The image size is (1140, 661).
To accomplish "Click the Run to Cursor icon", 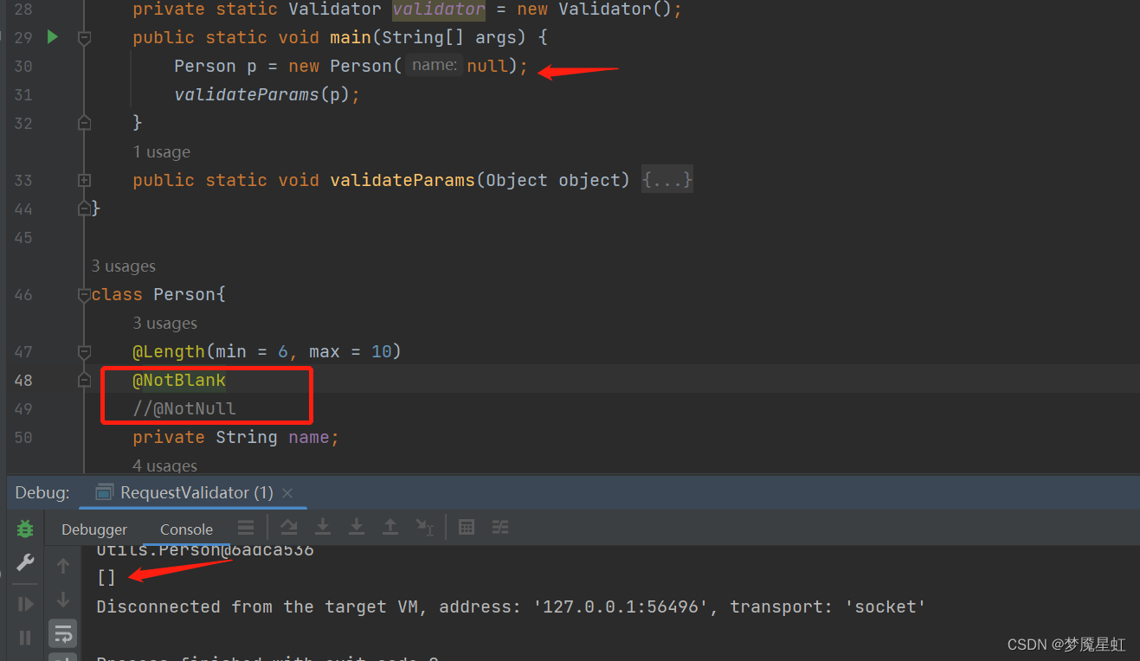I will [x=424, y=527].
